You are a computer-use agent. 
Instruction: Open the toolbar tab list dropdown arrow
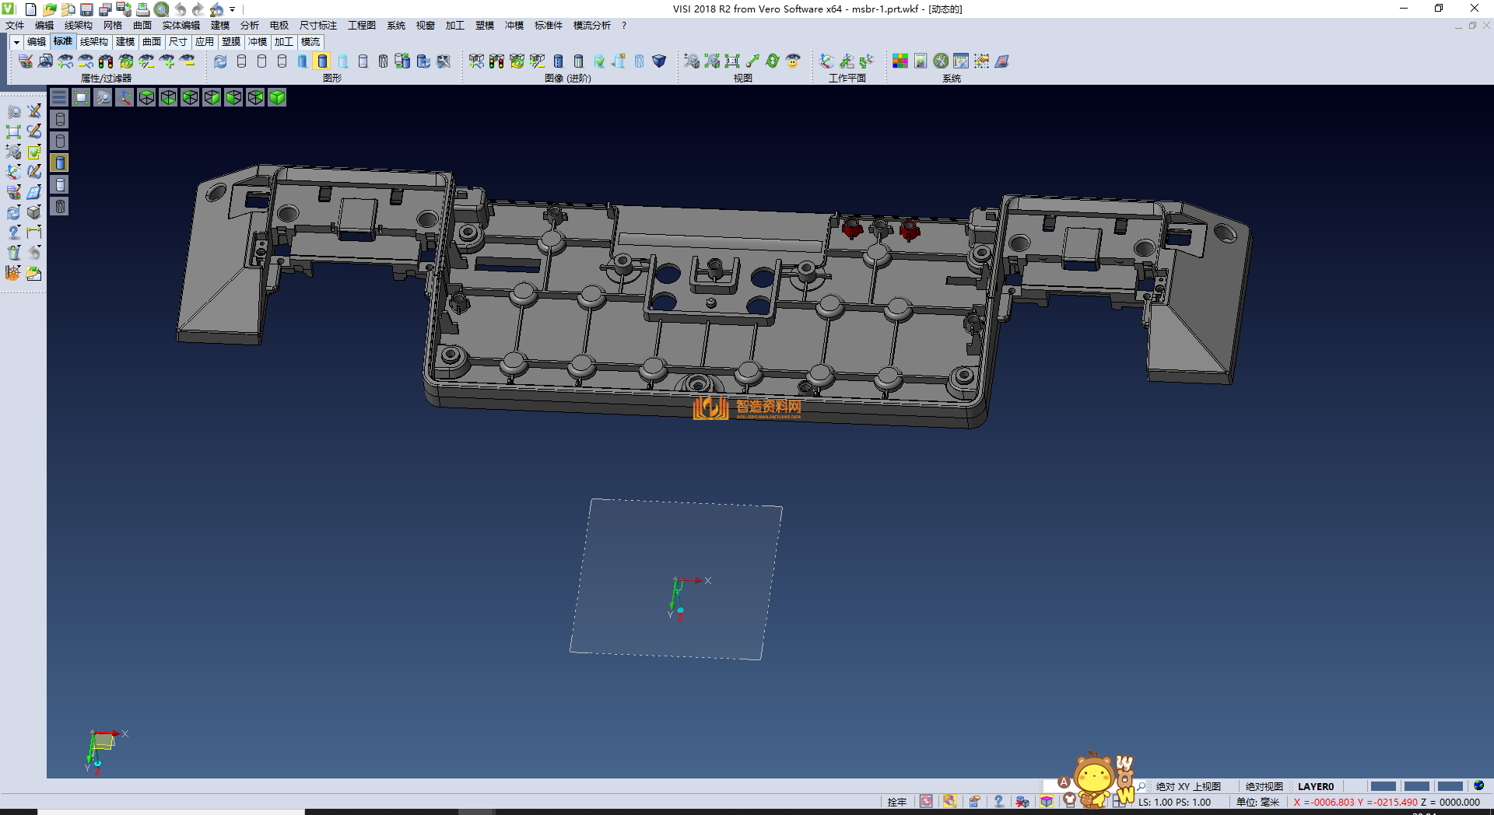16,42
